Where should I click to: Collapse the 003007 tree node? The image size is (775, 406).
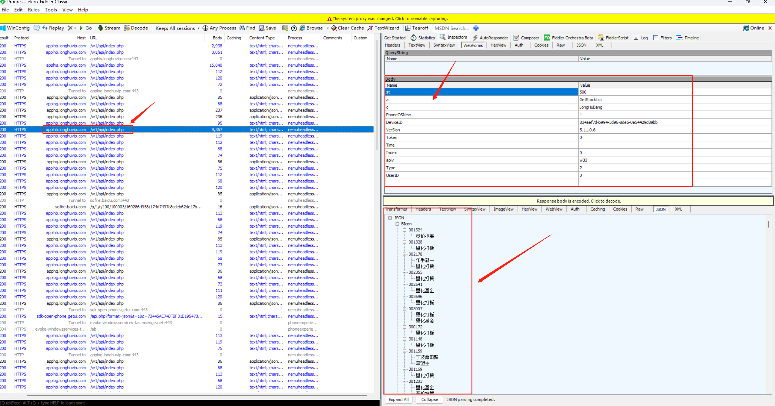(404, 309)
